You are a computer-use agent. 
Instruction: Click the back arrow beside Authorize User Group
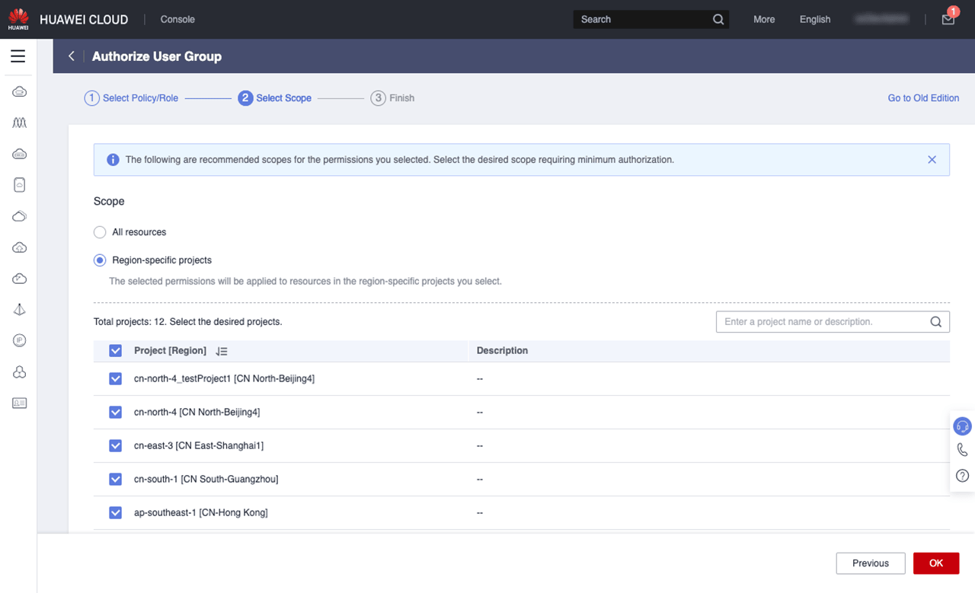(x=72, y=56)
